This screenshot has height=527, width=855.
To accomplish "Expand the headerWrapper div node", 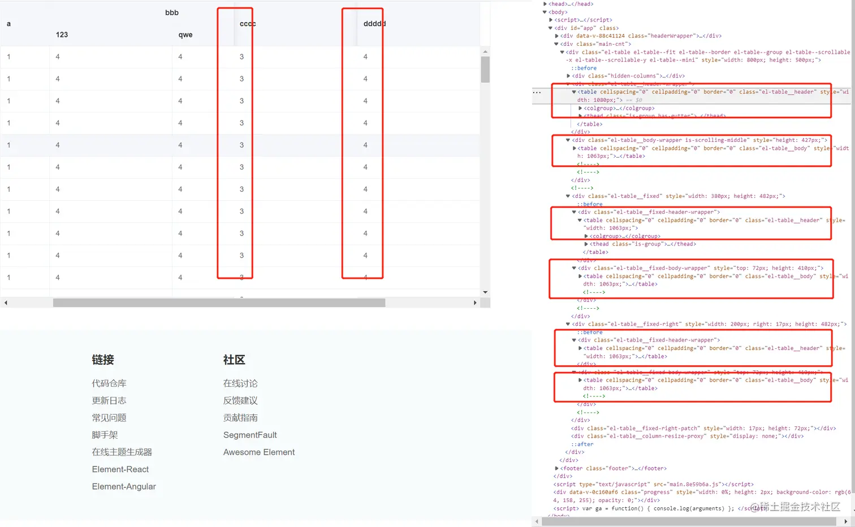I will click(x=557, y=36).
